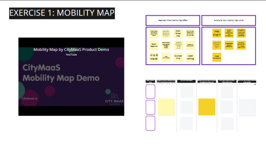Click the 'Web plug-in' sticky note
The height and width of the screenshot is (149, 266).
click(217, 34)
